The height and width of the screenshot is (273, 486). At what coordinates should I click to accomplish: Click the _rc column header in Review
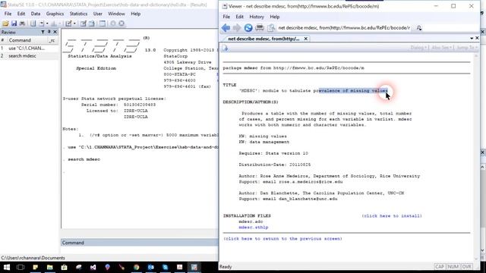coord(52,40)
